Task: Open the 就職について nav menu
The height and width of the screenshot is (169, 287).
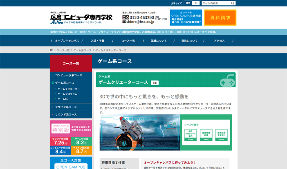Action: click(159, 41)
